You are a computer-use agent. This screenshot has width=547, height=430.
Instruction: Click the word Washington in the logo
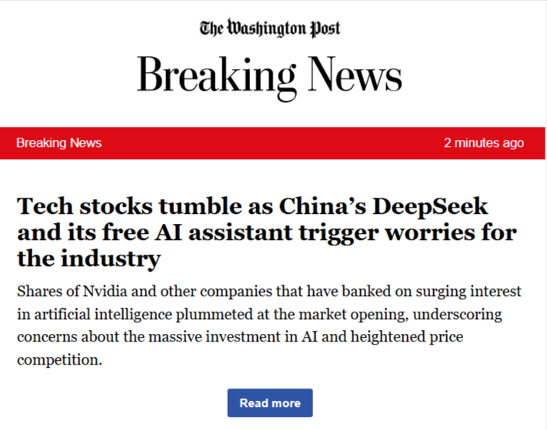pyautogui.click(x=266, y=28)
